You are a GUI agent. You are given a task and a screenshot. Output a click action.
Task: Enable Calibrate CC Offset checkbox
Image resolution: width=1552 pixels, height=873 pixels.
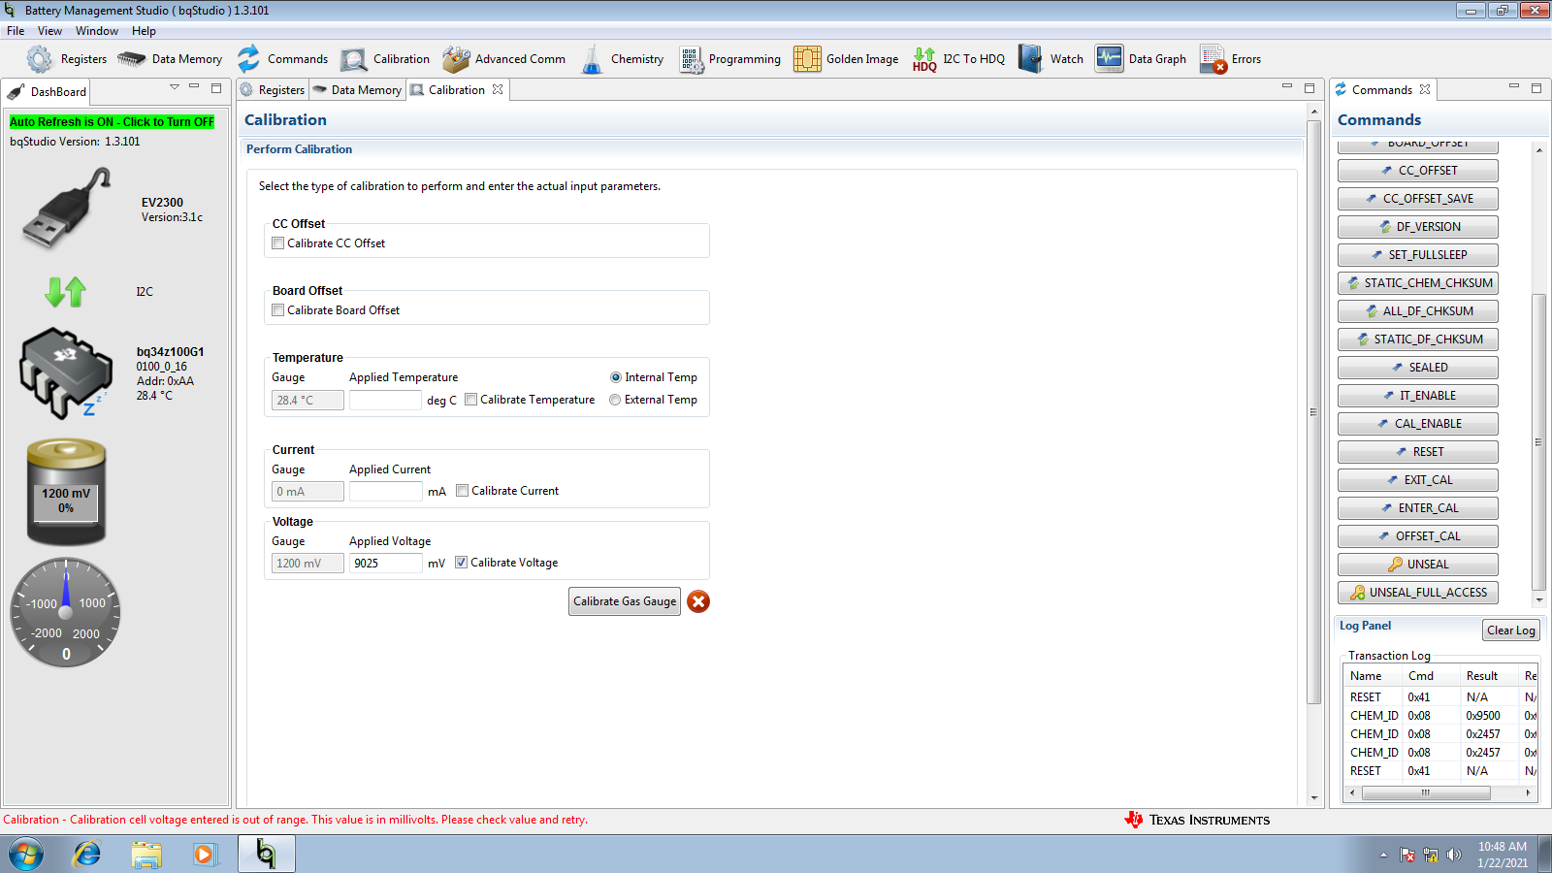[x=278, y=243]
